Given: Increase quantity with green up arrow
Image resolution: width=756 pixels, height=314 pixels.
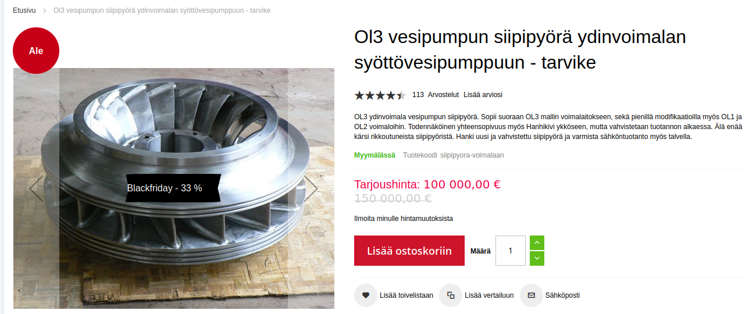Looking at the screenshot, I should tap(537, 242).
